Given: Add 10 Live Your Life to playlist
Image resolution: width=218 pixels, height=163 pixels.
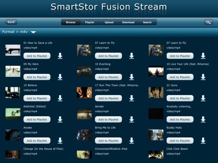Looking at the screenshot, I should click(x=180, y=77).
